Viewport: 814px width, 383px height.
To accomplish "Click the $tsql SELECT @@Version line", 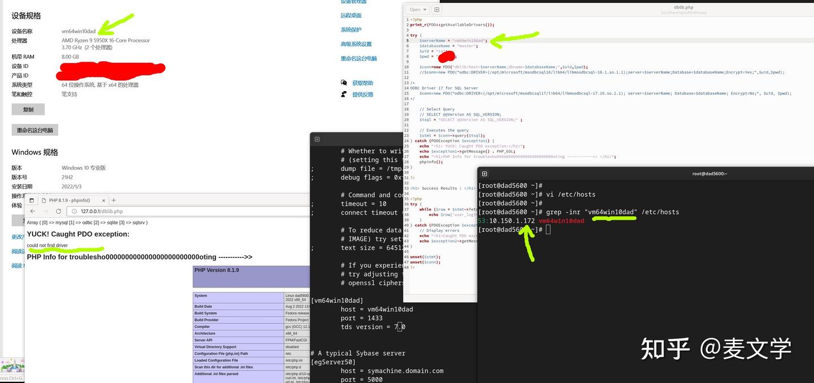I will pos(471,120).
